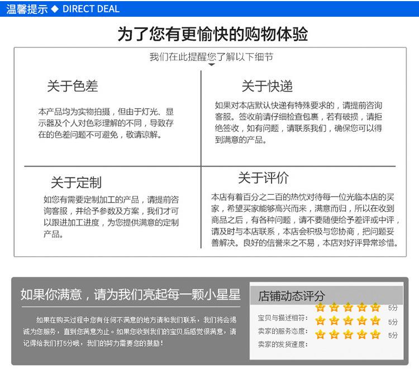
Task: Click the small downward triangle below the subtitle
Action: tap(211, 65)
